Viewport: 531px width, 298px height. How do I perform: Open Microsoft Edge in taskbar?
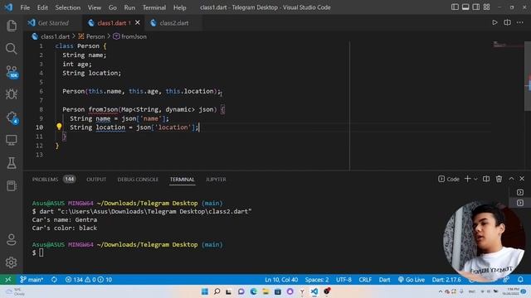point(253,291)
